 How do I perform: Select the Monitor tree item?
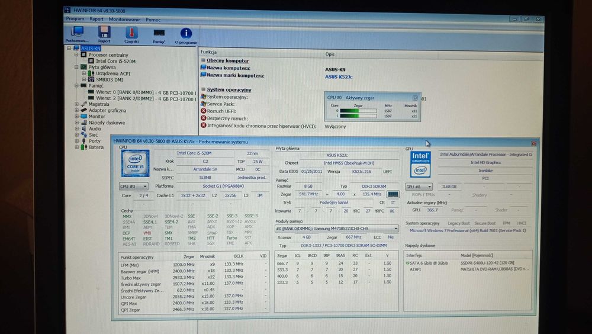pyautogui.click(x=96, y=117)
